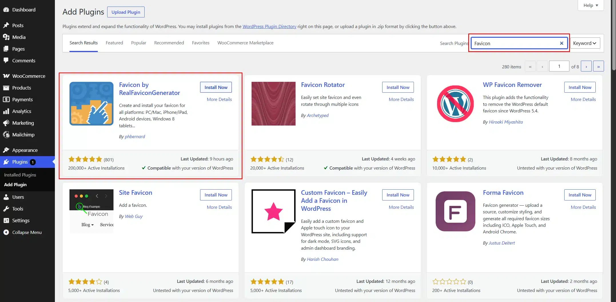
Task: Click the WooCommerce logo icon
Action: tap(6, 76)
